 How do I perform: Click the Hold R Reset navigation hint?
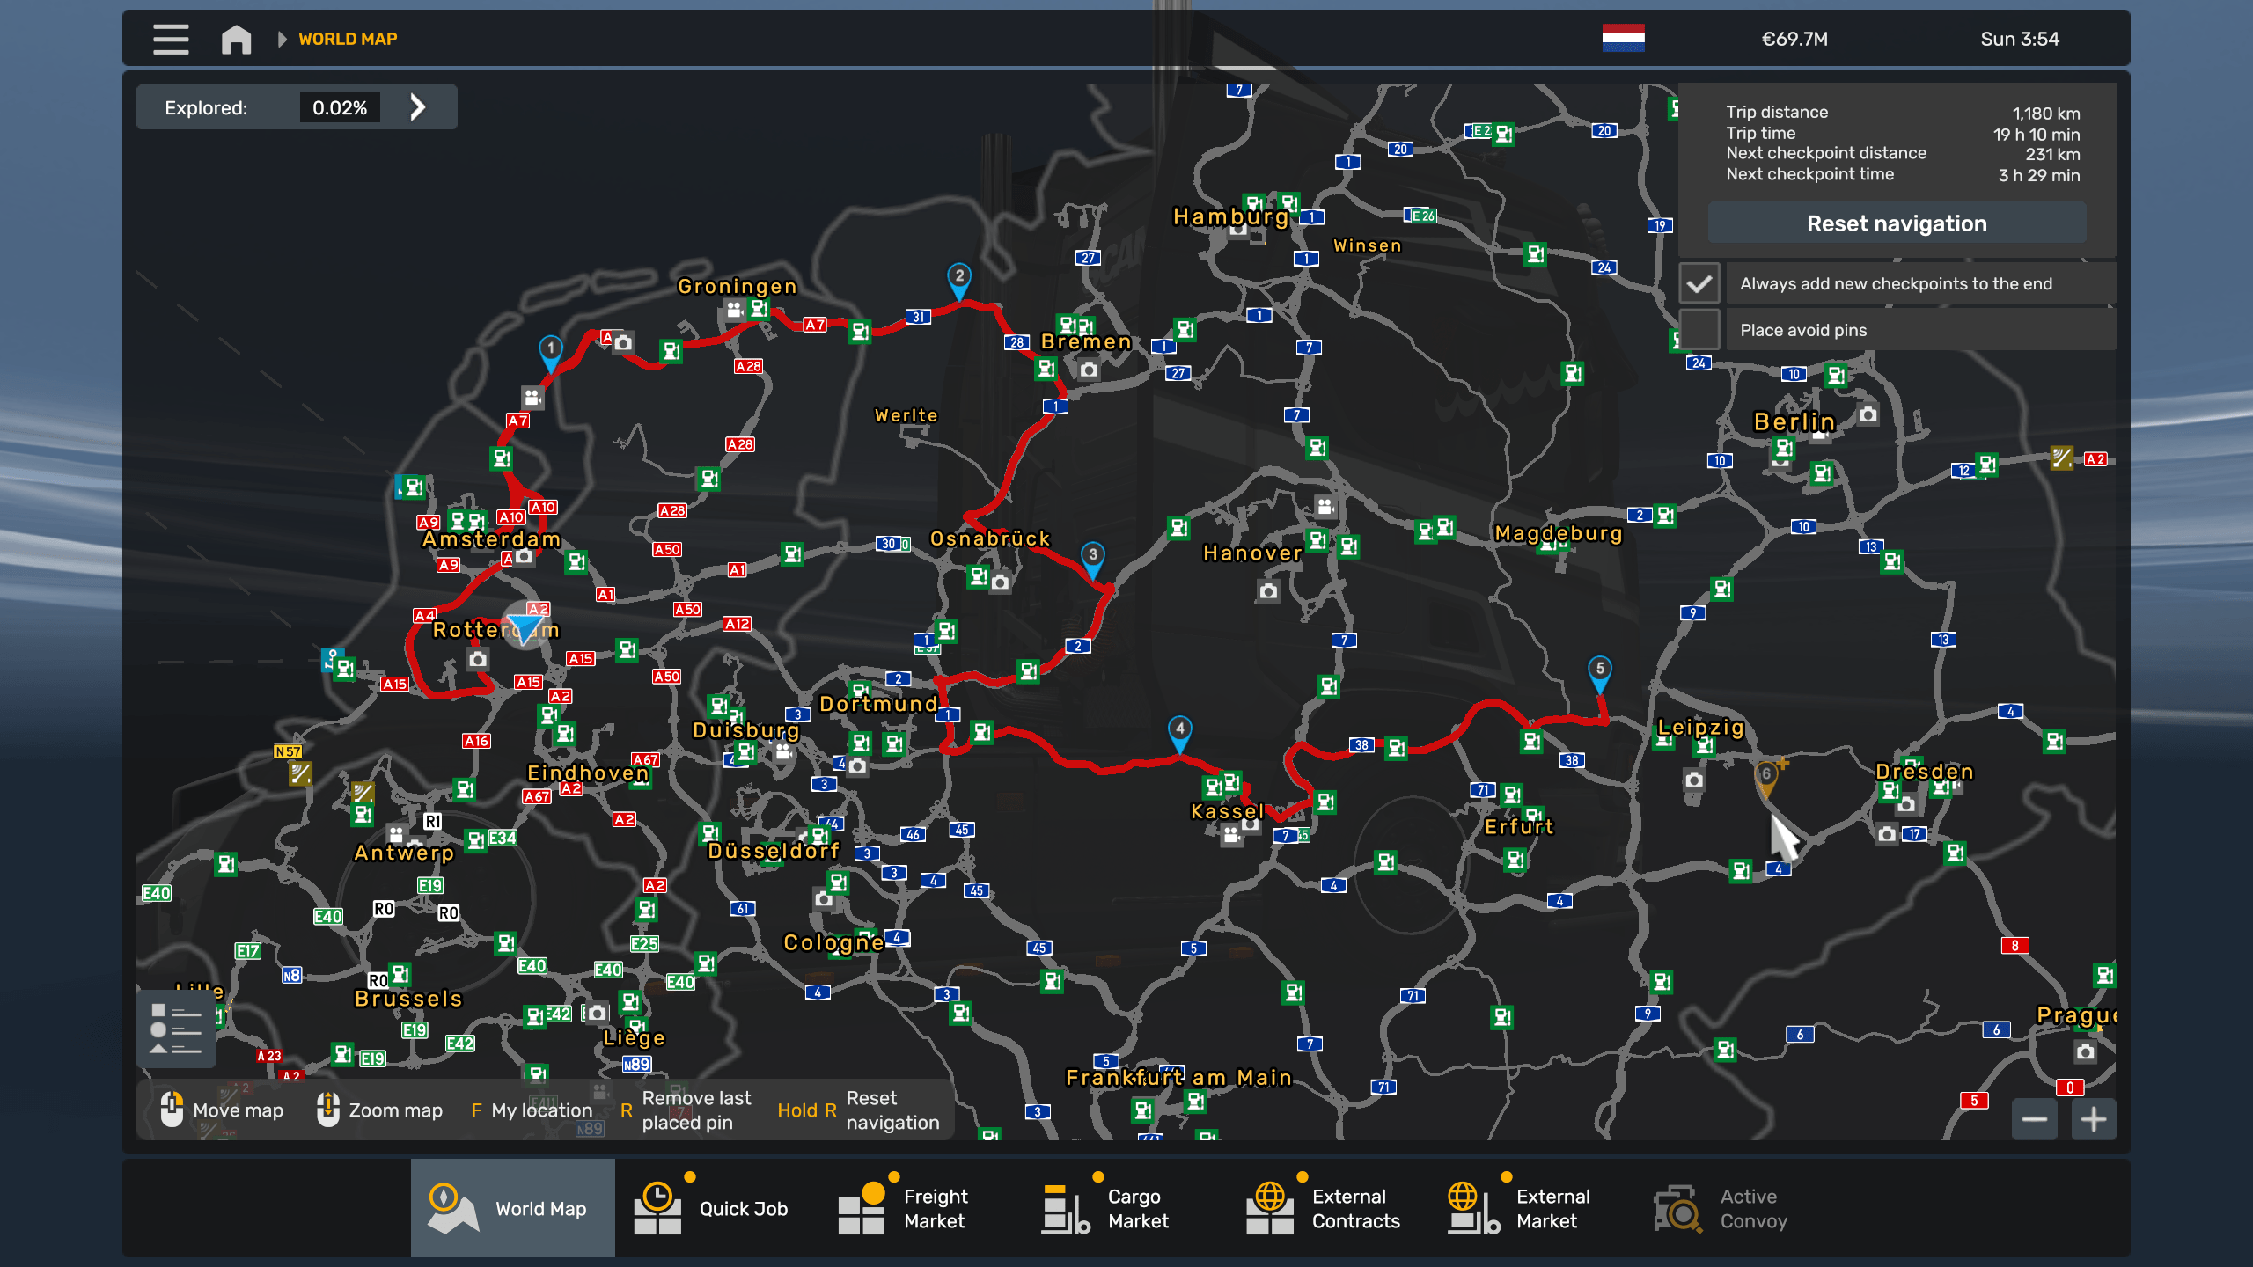click(858, 1110)
